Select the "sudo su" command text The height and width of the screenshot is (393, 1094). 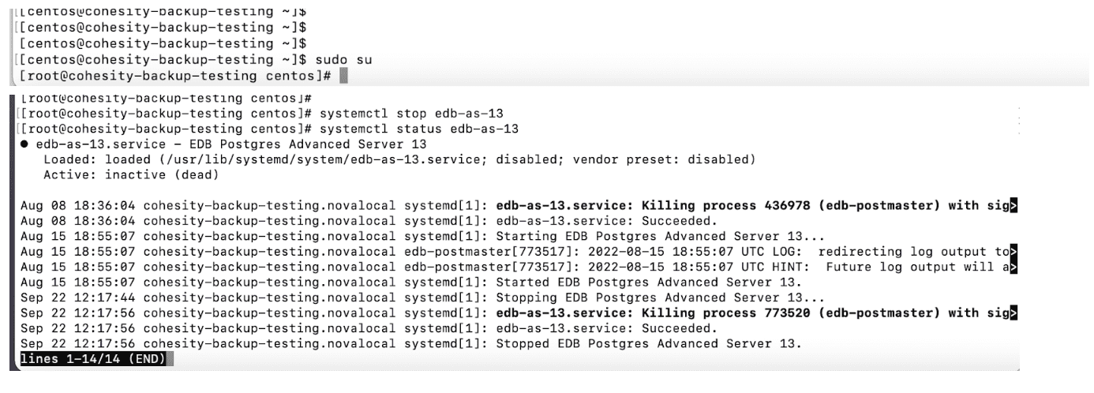[343, 59]
